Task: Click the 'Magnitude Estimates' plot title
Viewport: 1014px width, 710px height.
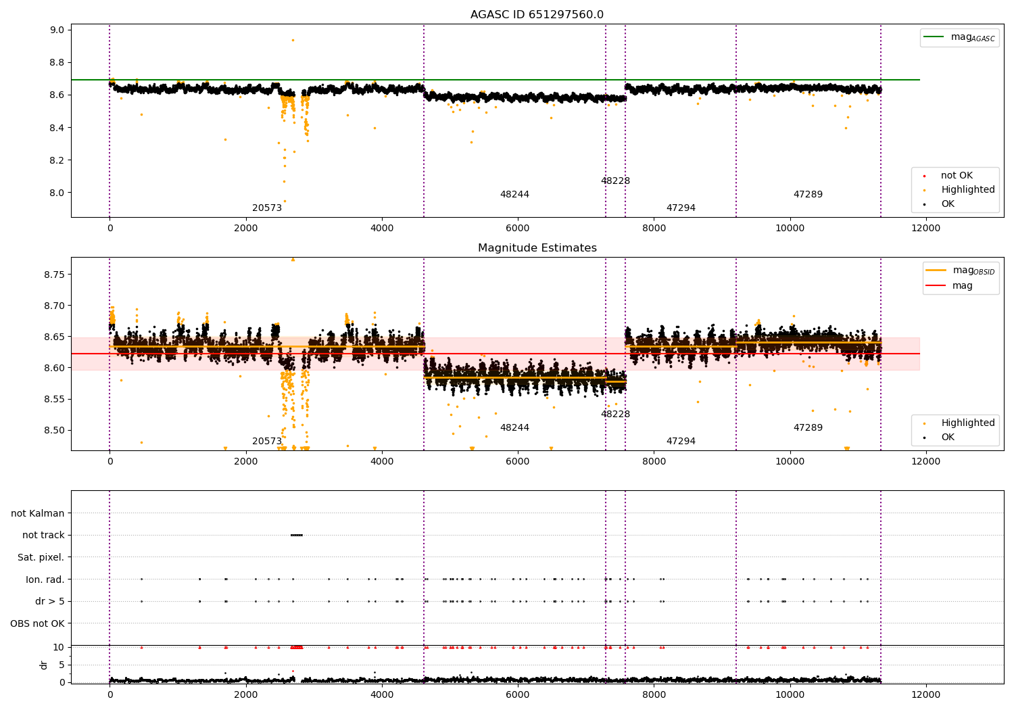Action: pos(537,248)
